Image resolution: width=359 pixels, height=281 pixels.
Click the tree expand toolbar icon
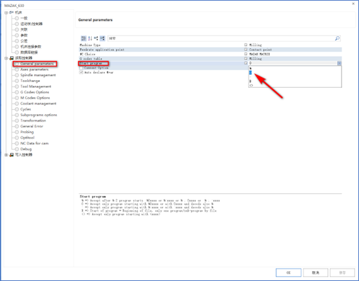coord(96,38)
